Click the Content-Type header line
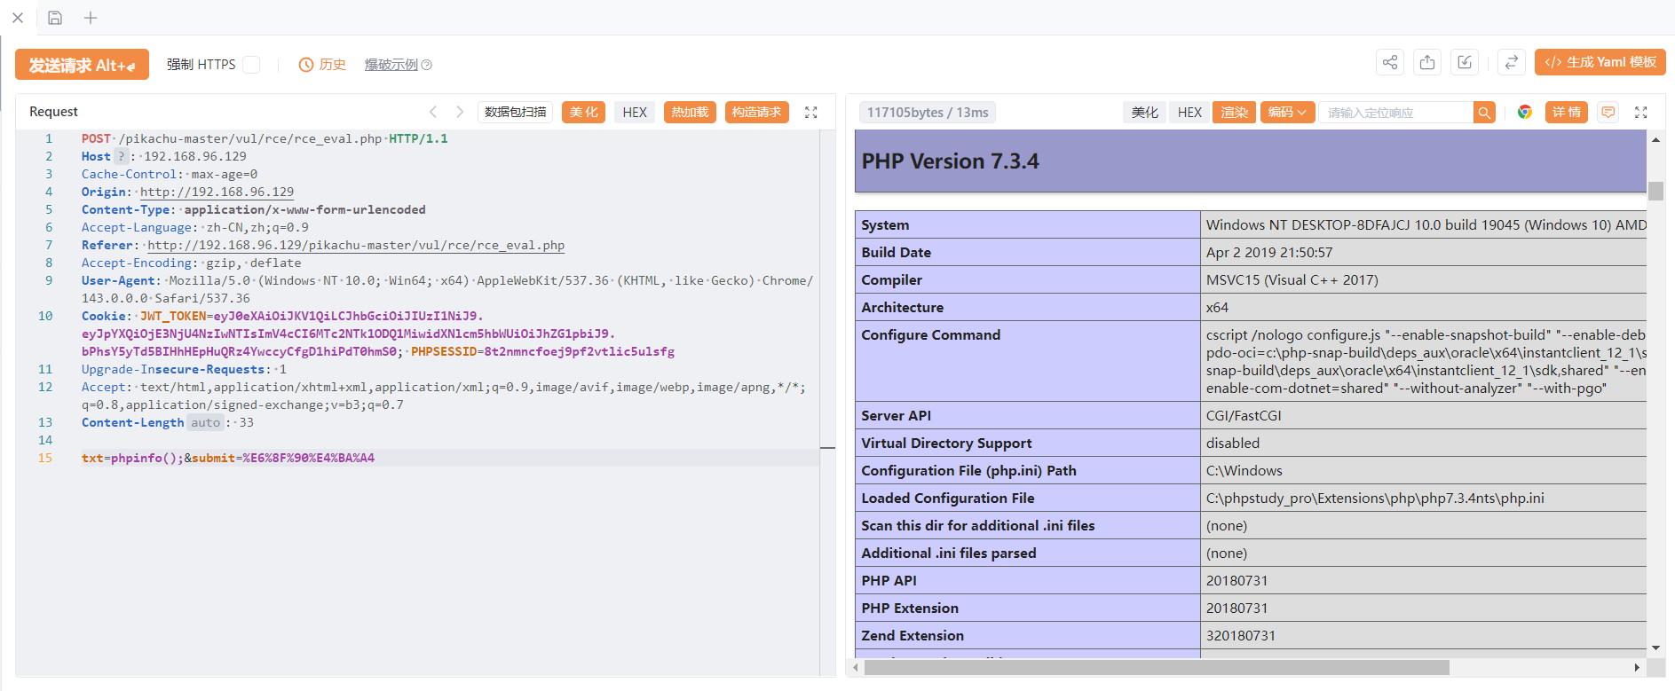Screen dimensions: 1675x691 pos(254,209)
